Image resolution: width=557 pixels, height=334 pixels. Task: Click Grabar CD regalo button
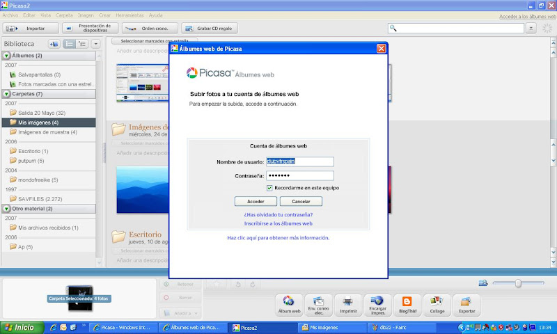click(210, 29)
